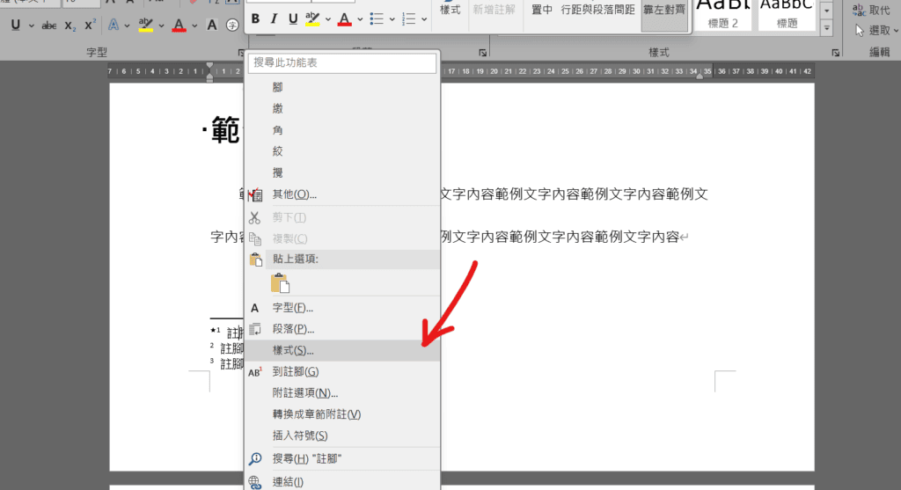Apply ribbon red font color
The height and width of the screenshot is (490, 901).
pos(179,25)
